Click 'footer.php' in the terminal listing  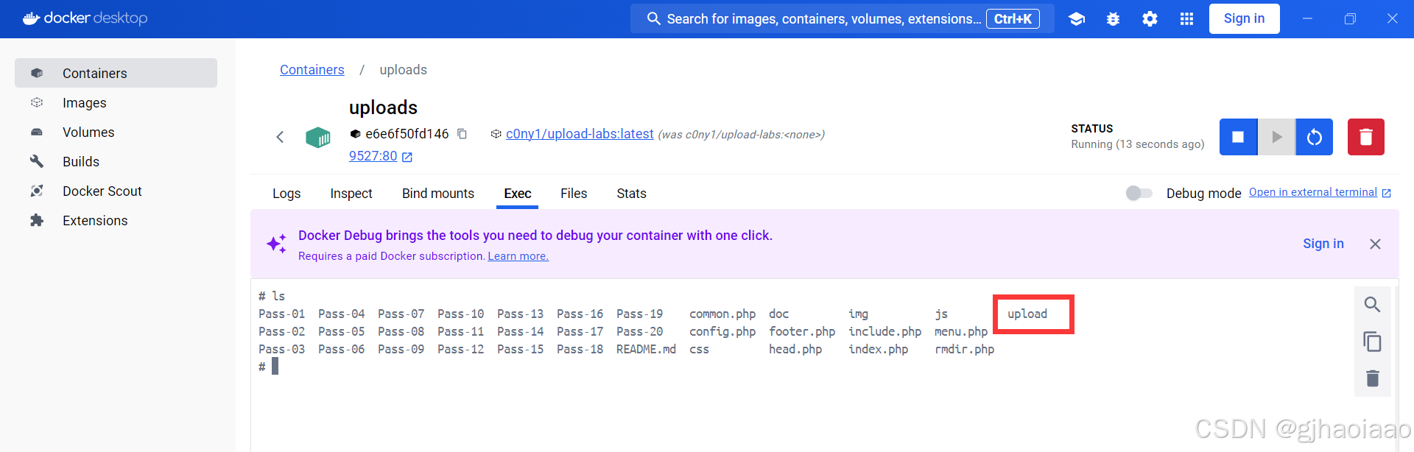[x=802, y=332]
